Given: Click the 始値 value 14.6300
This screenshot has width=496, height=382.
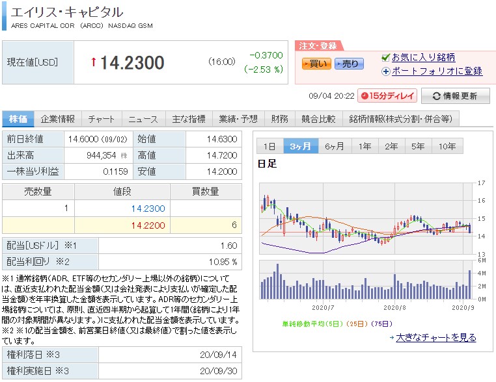Looking at the screenshot, I should tap(222, 139).
